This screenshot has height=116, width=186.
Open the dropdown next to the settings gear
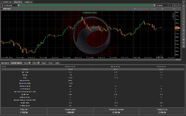[11, 5]
